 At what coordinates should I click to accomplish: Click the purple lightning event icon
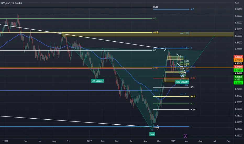coord(185,136)
